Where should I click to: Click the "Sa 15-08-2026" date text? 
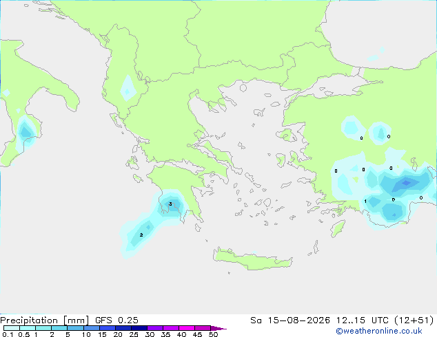tap(290, 320)
